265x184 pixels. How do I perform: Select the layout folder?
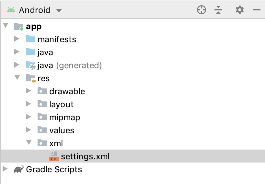(61, 104)
